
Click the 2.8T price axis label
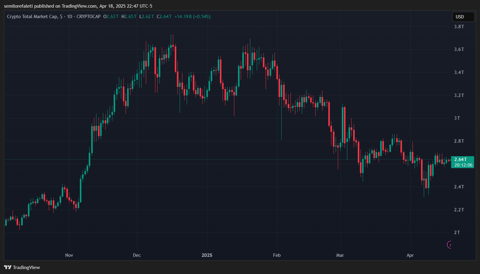coord(459,141)
